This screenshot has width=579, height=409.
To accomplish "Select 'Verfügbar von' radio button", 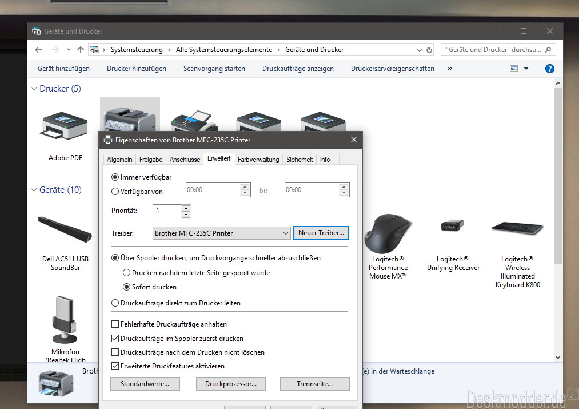I will pos(115,192).
